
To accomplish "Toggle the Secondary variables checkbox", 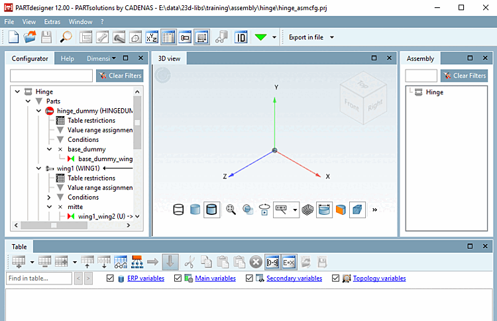I will tap(249, 278).
